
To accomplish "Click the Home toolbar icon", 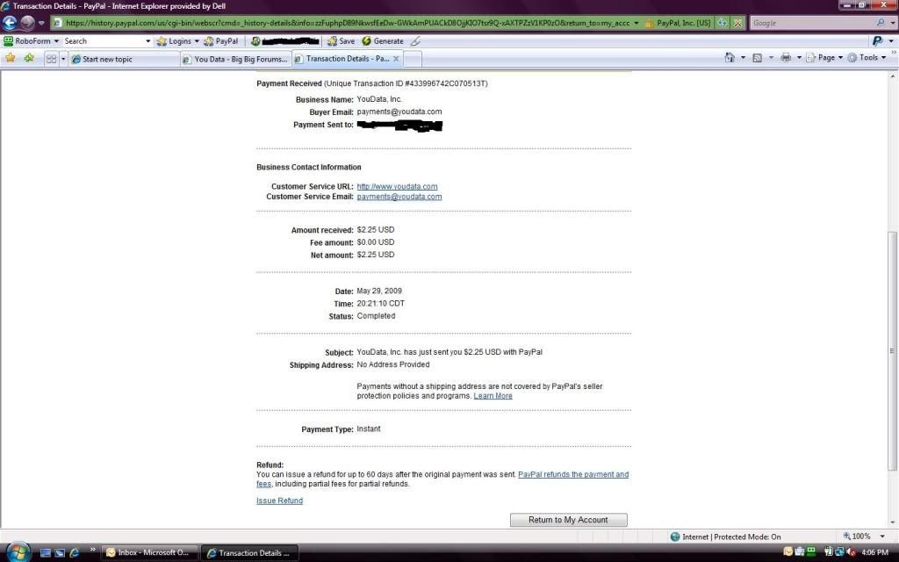I will click(730, 57).
